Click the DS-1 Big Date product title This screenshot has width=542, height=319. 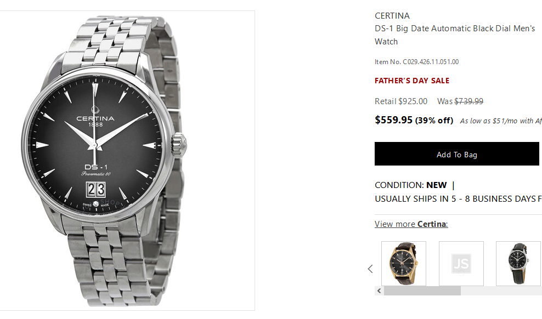[455, 35]
